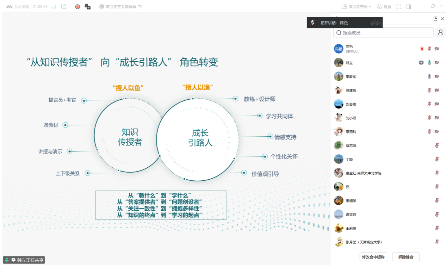The height and width of the screenshot is (267, 446).
Task: Expand the 演讲者布局 layout dropdown
Action: click(x=357, y=7)
